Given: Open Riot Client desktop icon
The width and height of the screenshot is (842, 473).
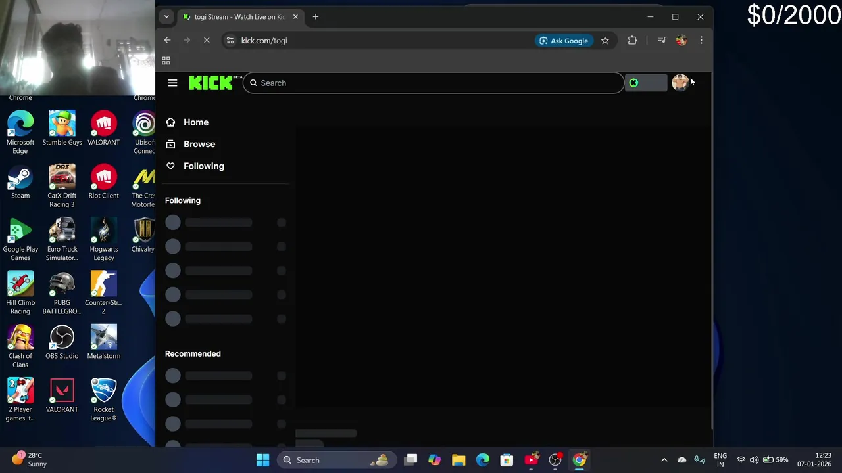Looking at the screenshot, I should coord(103,183).
